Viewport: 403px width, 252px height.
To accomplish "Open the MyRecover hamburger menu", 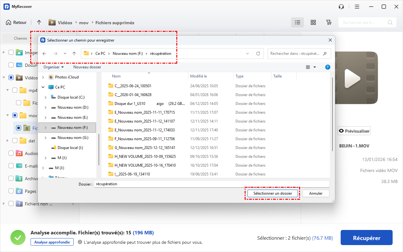I will (x=357, y=7).
